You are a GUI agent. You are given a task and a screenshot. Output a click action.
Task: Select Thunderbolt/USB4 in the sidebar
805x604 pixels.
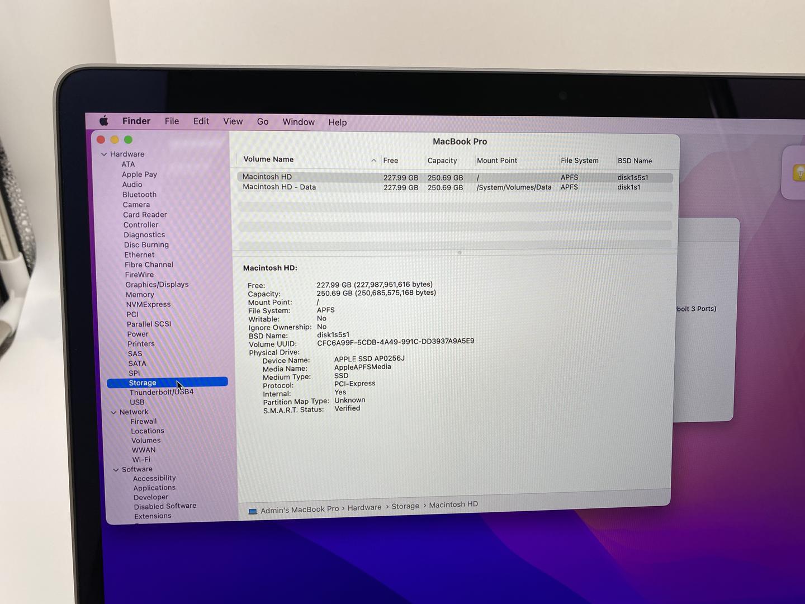pos(162,392)
